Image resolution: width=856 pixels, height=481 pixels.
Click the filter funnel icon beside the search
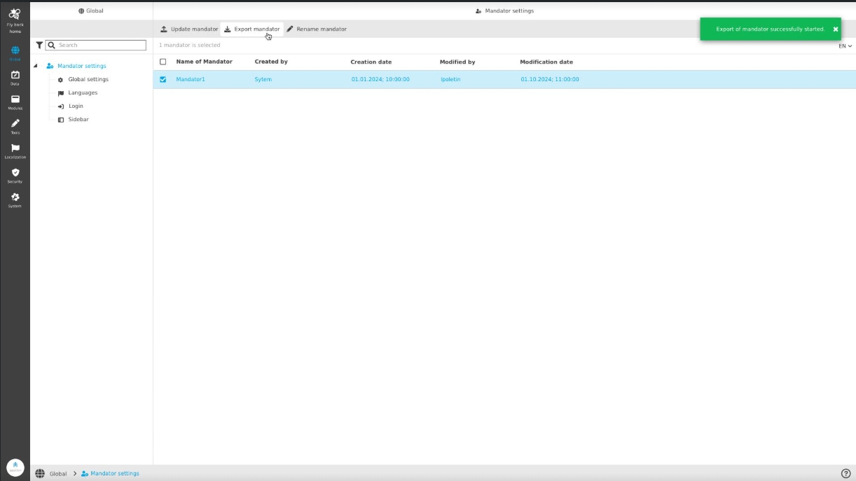pos(39,45)
